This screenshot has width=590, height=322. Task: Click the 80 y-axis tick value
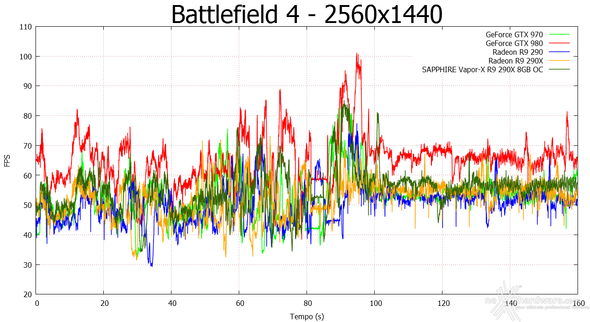pyautogui.click(x=28, y=116)
